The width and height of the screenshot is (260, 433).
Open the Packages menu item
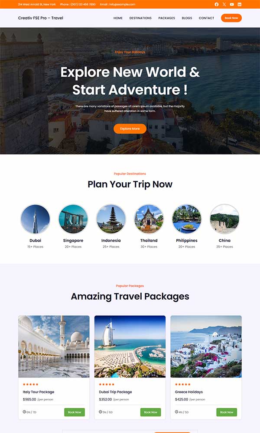coord(166,18)
